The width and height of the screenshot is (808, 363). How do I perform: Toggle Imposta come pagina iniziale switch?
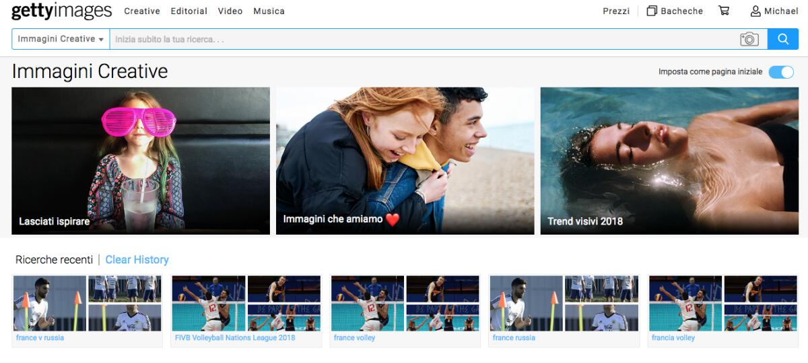781,72
